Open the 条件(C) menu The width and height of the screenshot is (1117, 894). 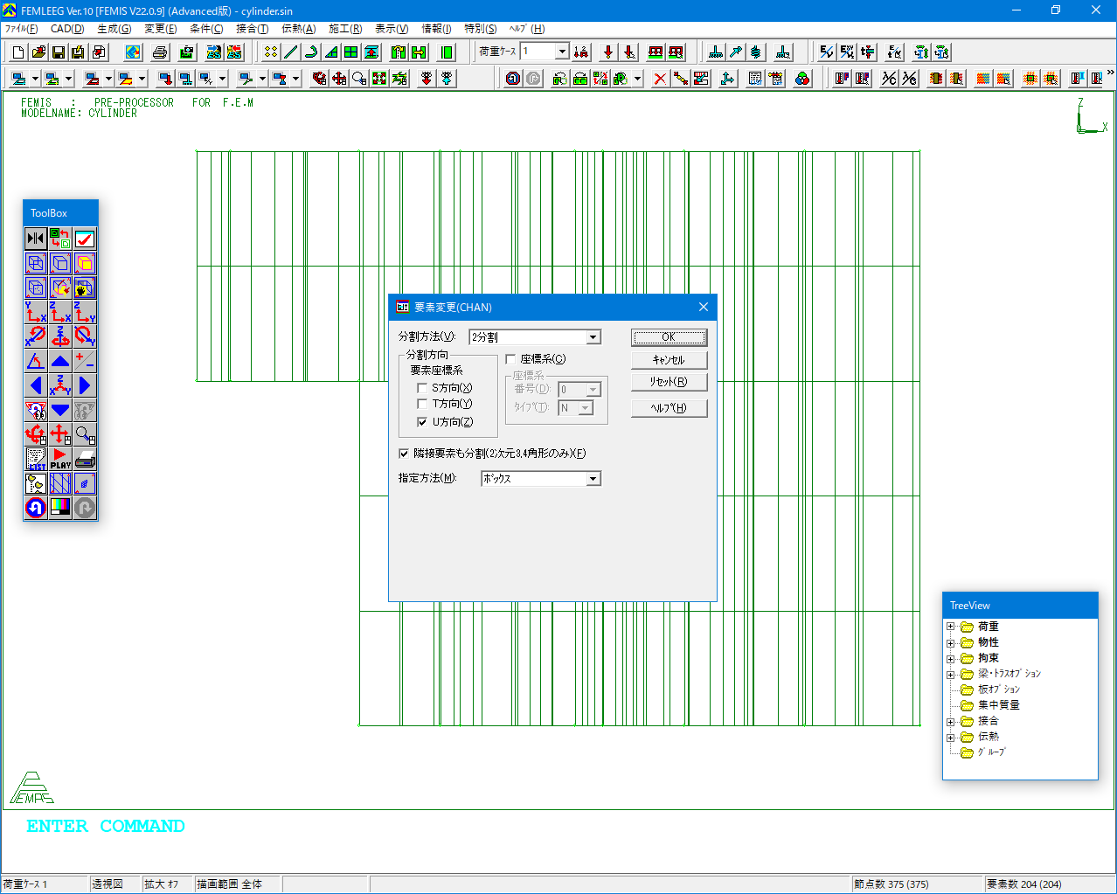(206, 29)
